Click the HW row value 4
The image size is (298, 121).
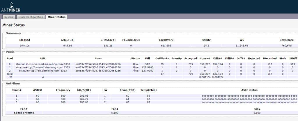pos(43,77)
